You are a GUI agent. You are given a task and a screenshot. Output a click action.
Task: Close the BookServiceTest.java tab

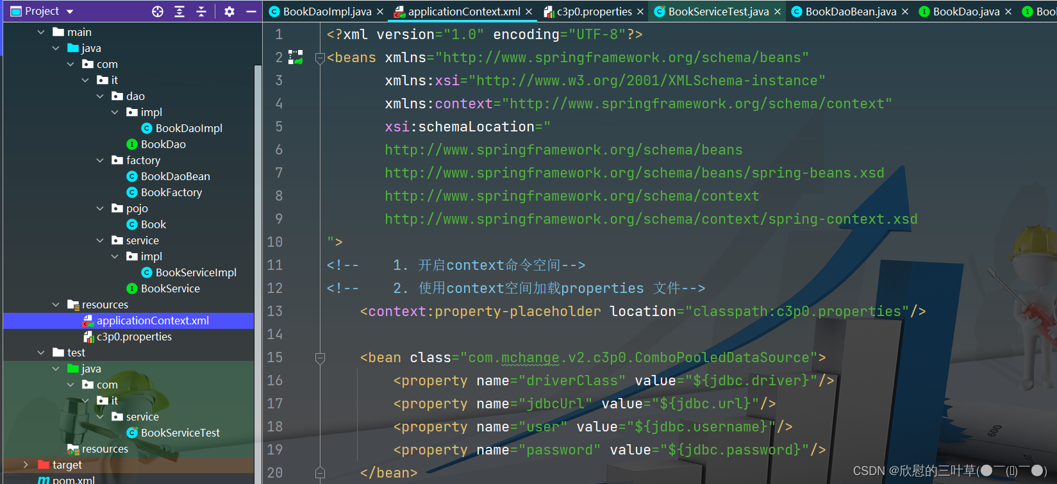778,12
